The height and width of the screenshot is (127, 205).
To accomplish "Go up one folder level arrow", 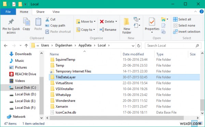I will click(26, 46).
